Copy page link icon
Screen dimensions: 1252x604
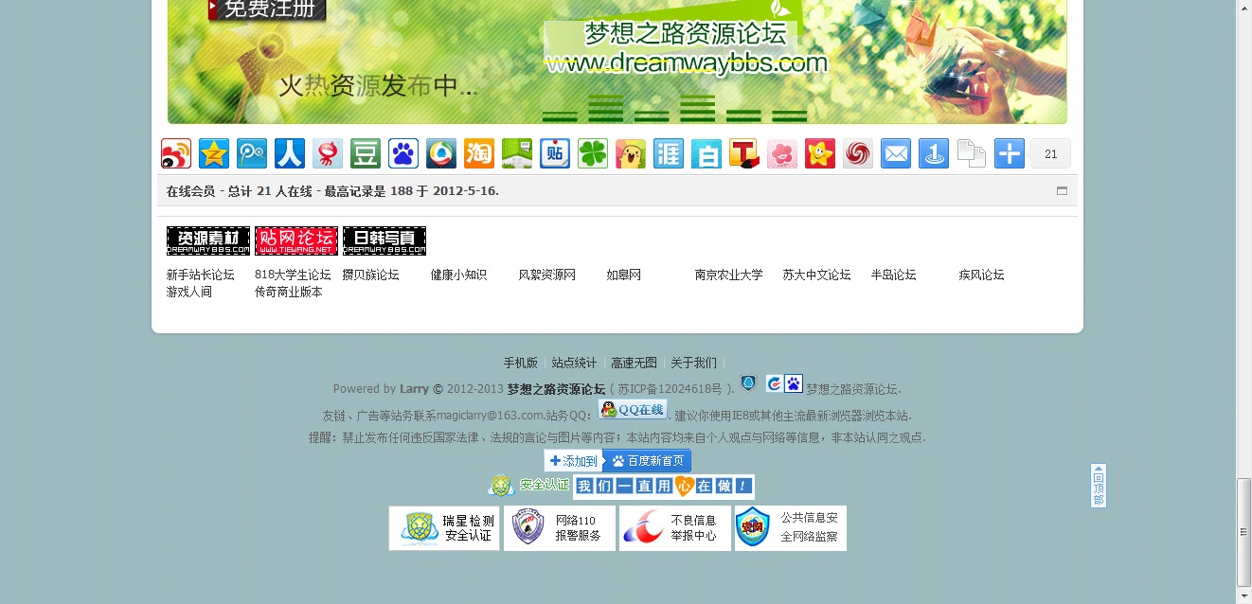coord(972,153)
